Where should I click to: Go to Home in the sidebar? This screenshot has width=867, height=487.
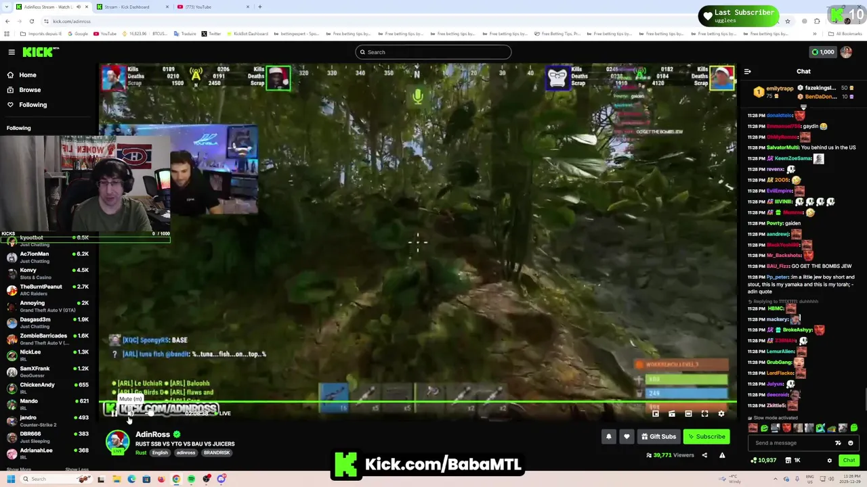click(28, 75)
